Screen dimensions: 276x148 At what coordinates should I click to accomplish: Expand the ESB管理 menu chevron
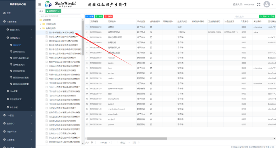[x=31, y=115]
